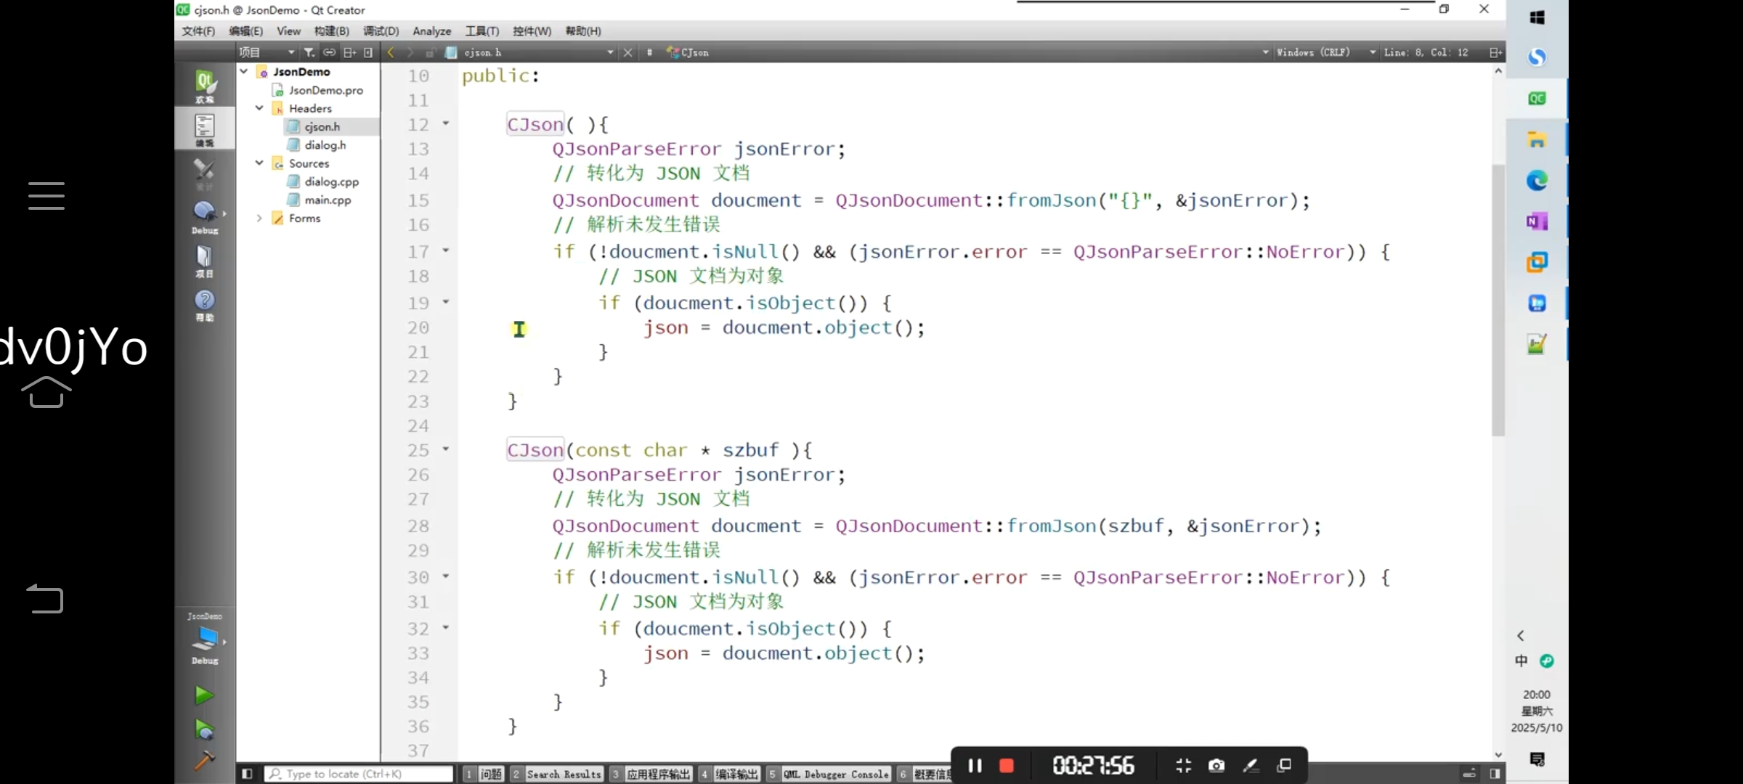The height and width of the screenshot is (784, 1743).
Task: Open dialog.cpp in the project tree
Action: pos(331,181)
